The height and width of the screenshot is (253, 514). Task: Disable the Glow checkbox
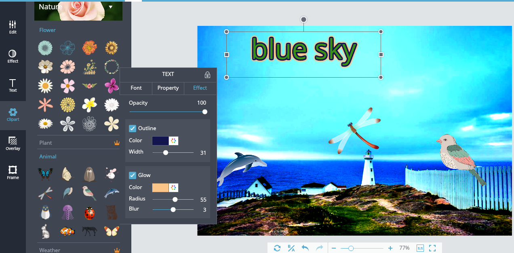(x=133, y=175)
